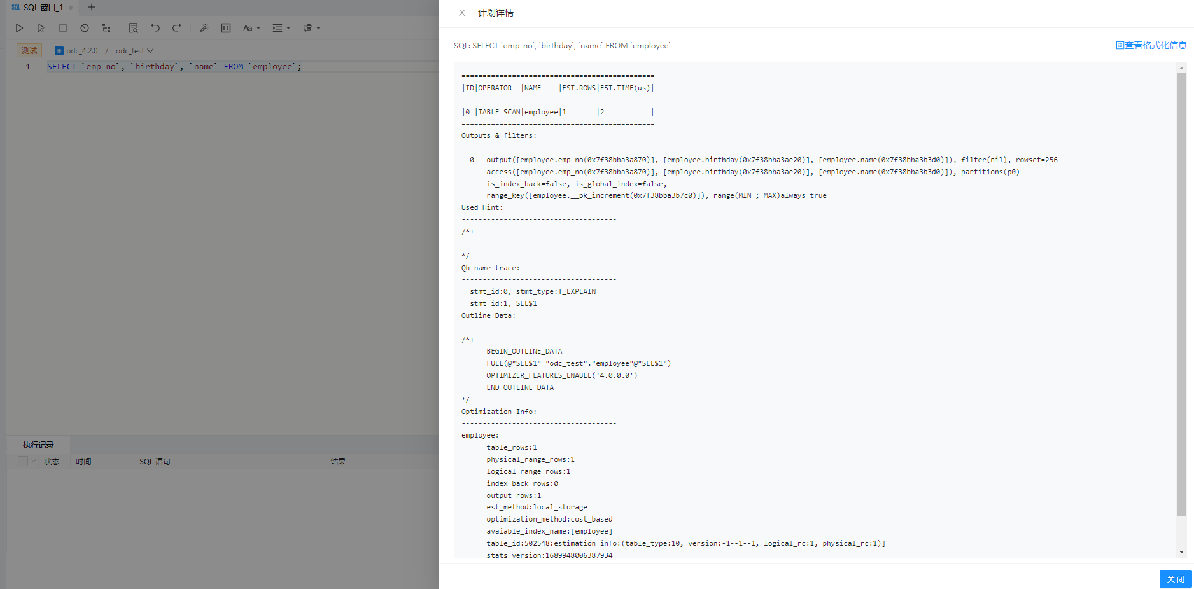The height and width of the screenshot is (589, 1194).
Task: Open the execution plan tree icon
Action: pos(106,28)
